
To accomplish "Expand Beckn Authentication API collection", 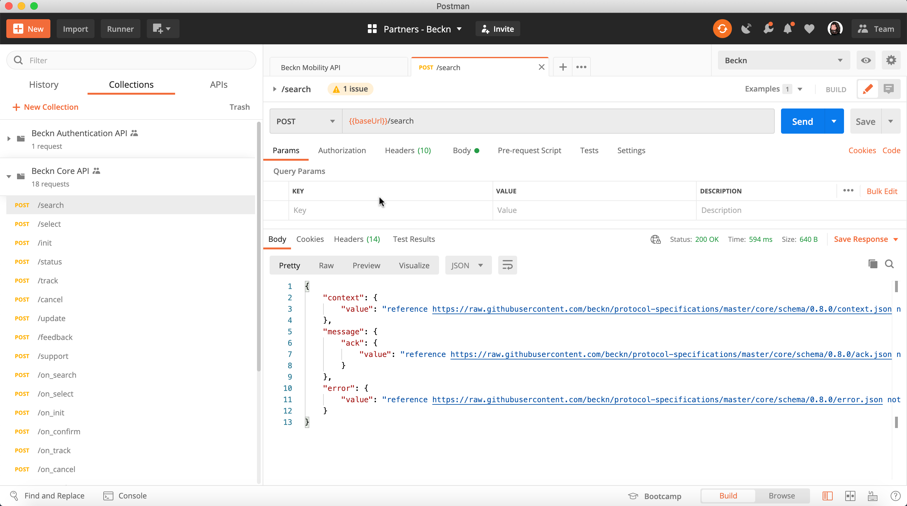I will tap(9, 139).
